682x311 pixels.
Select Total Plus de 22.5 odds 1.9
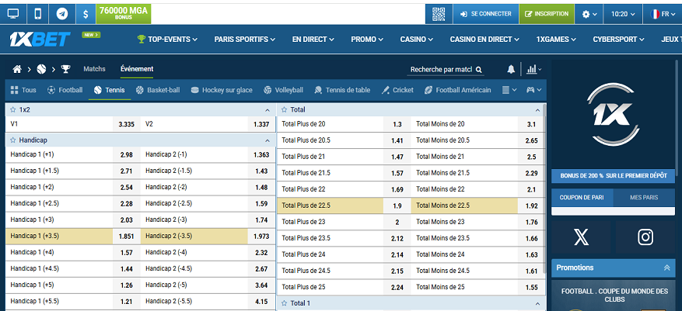[x=397, y=206]
